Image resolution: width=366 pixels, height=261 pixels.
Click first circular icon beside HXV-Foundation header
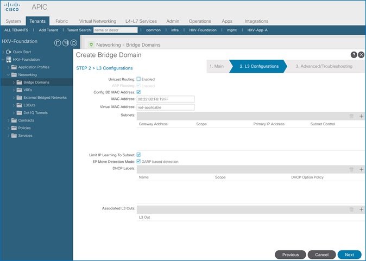tap(58, 43)
